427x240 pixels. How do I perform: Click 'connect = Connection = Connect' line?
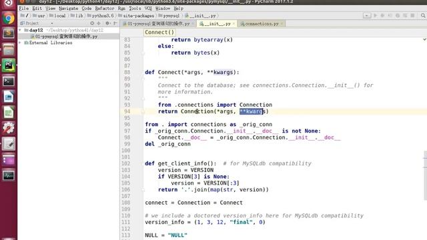(x=193, y=203)
